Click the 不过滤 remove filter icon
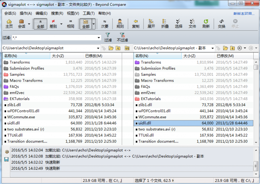This screenshot has height=184, width=260. 122,37
